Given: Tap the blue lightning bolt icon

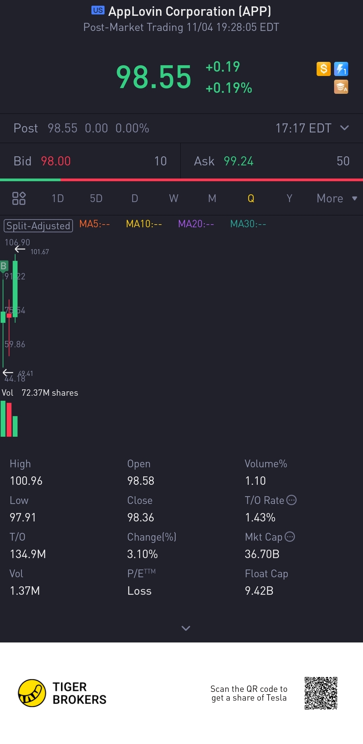Looking at the screenshot, I should pos(341,69).
